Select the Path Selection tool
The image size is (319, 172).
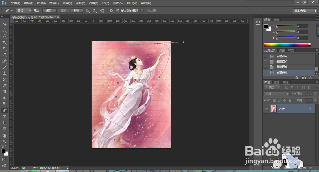(4, 123)
